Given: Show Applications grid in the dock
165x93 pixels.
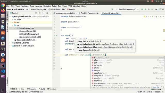Looking at the screenshot, I should coord(3,90).
